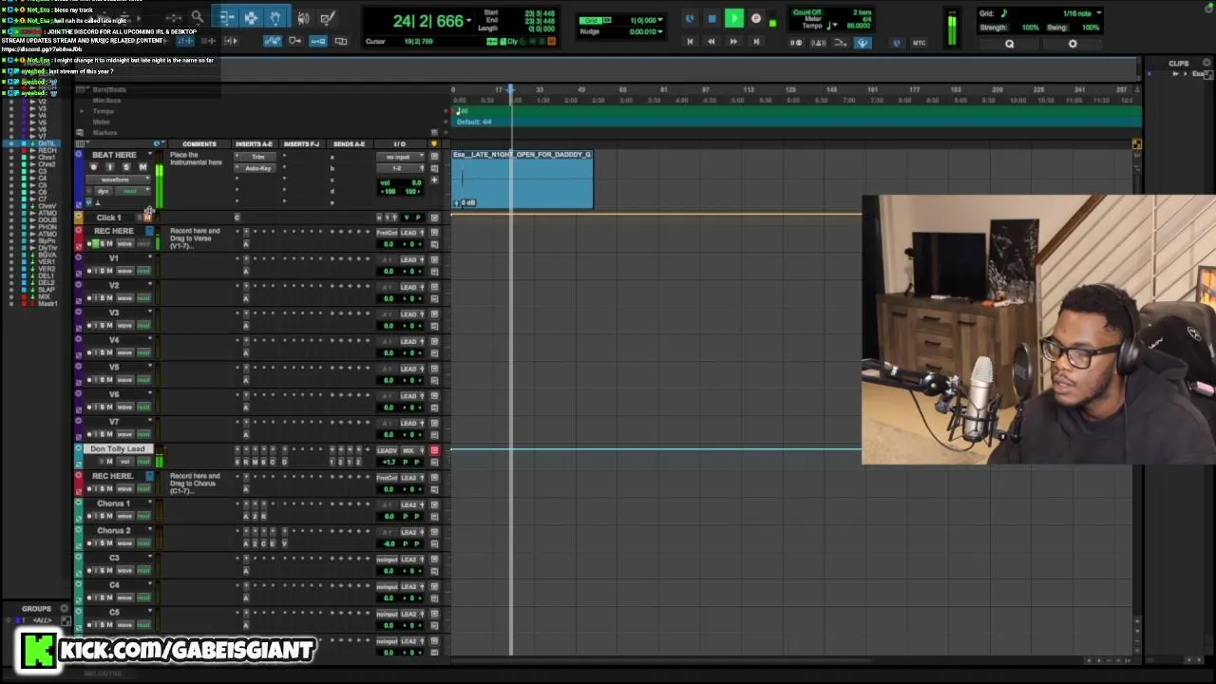The width and height of the screenshot is (1216, 684).
Task: Record-enable the BEAT HERE track
Action: pyautogui.click(x=93, y=167)
